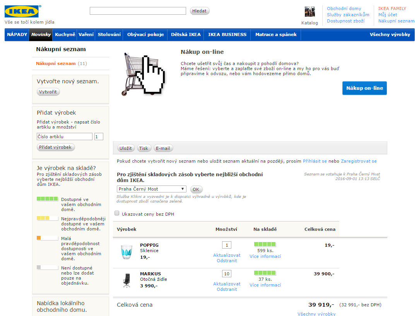This screenshot has width=419, height=316.
Task: Open IKEA BUSINESS menu item
Action: 227,34
